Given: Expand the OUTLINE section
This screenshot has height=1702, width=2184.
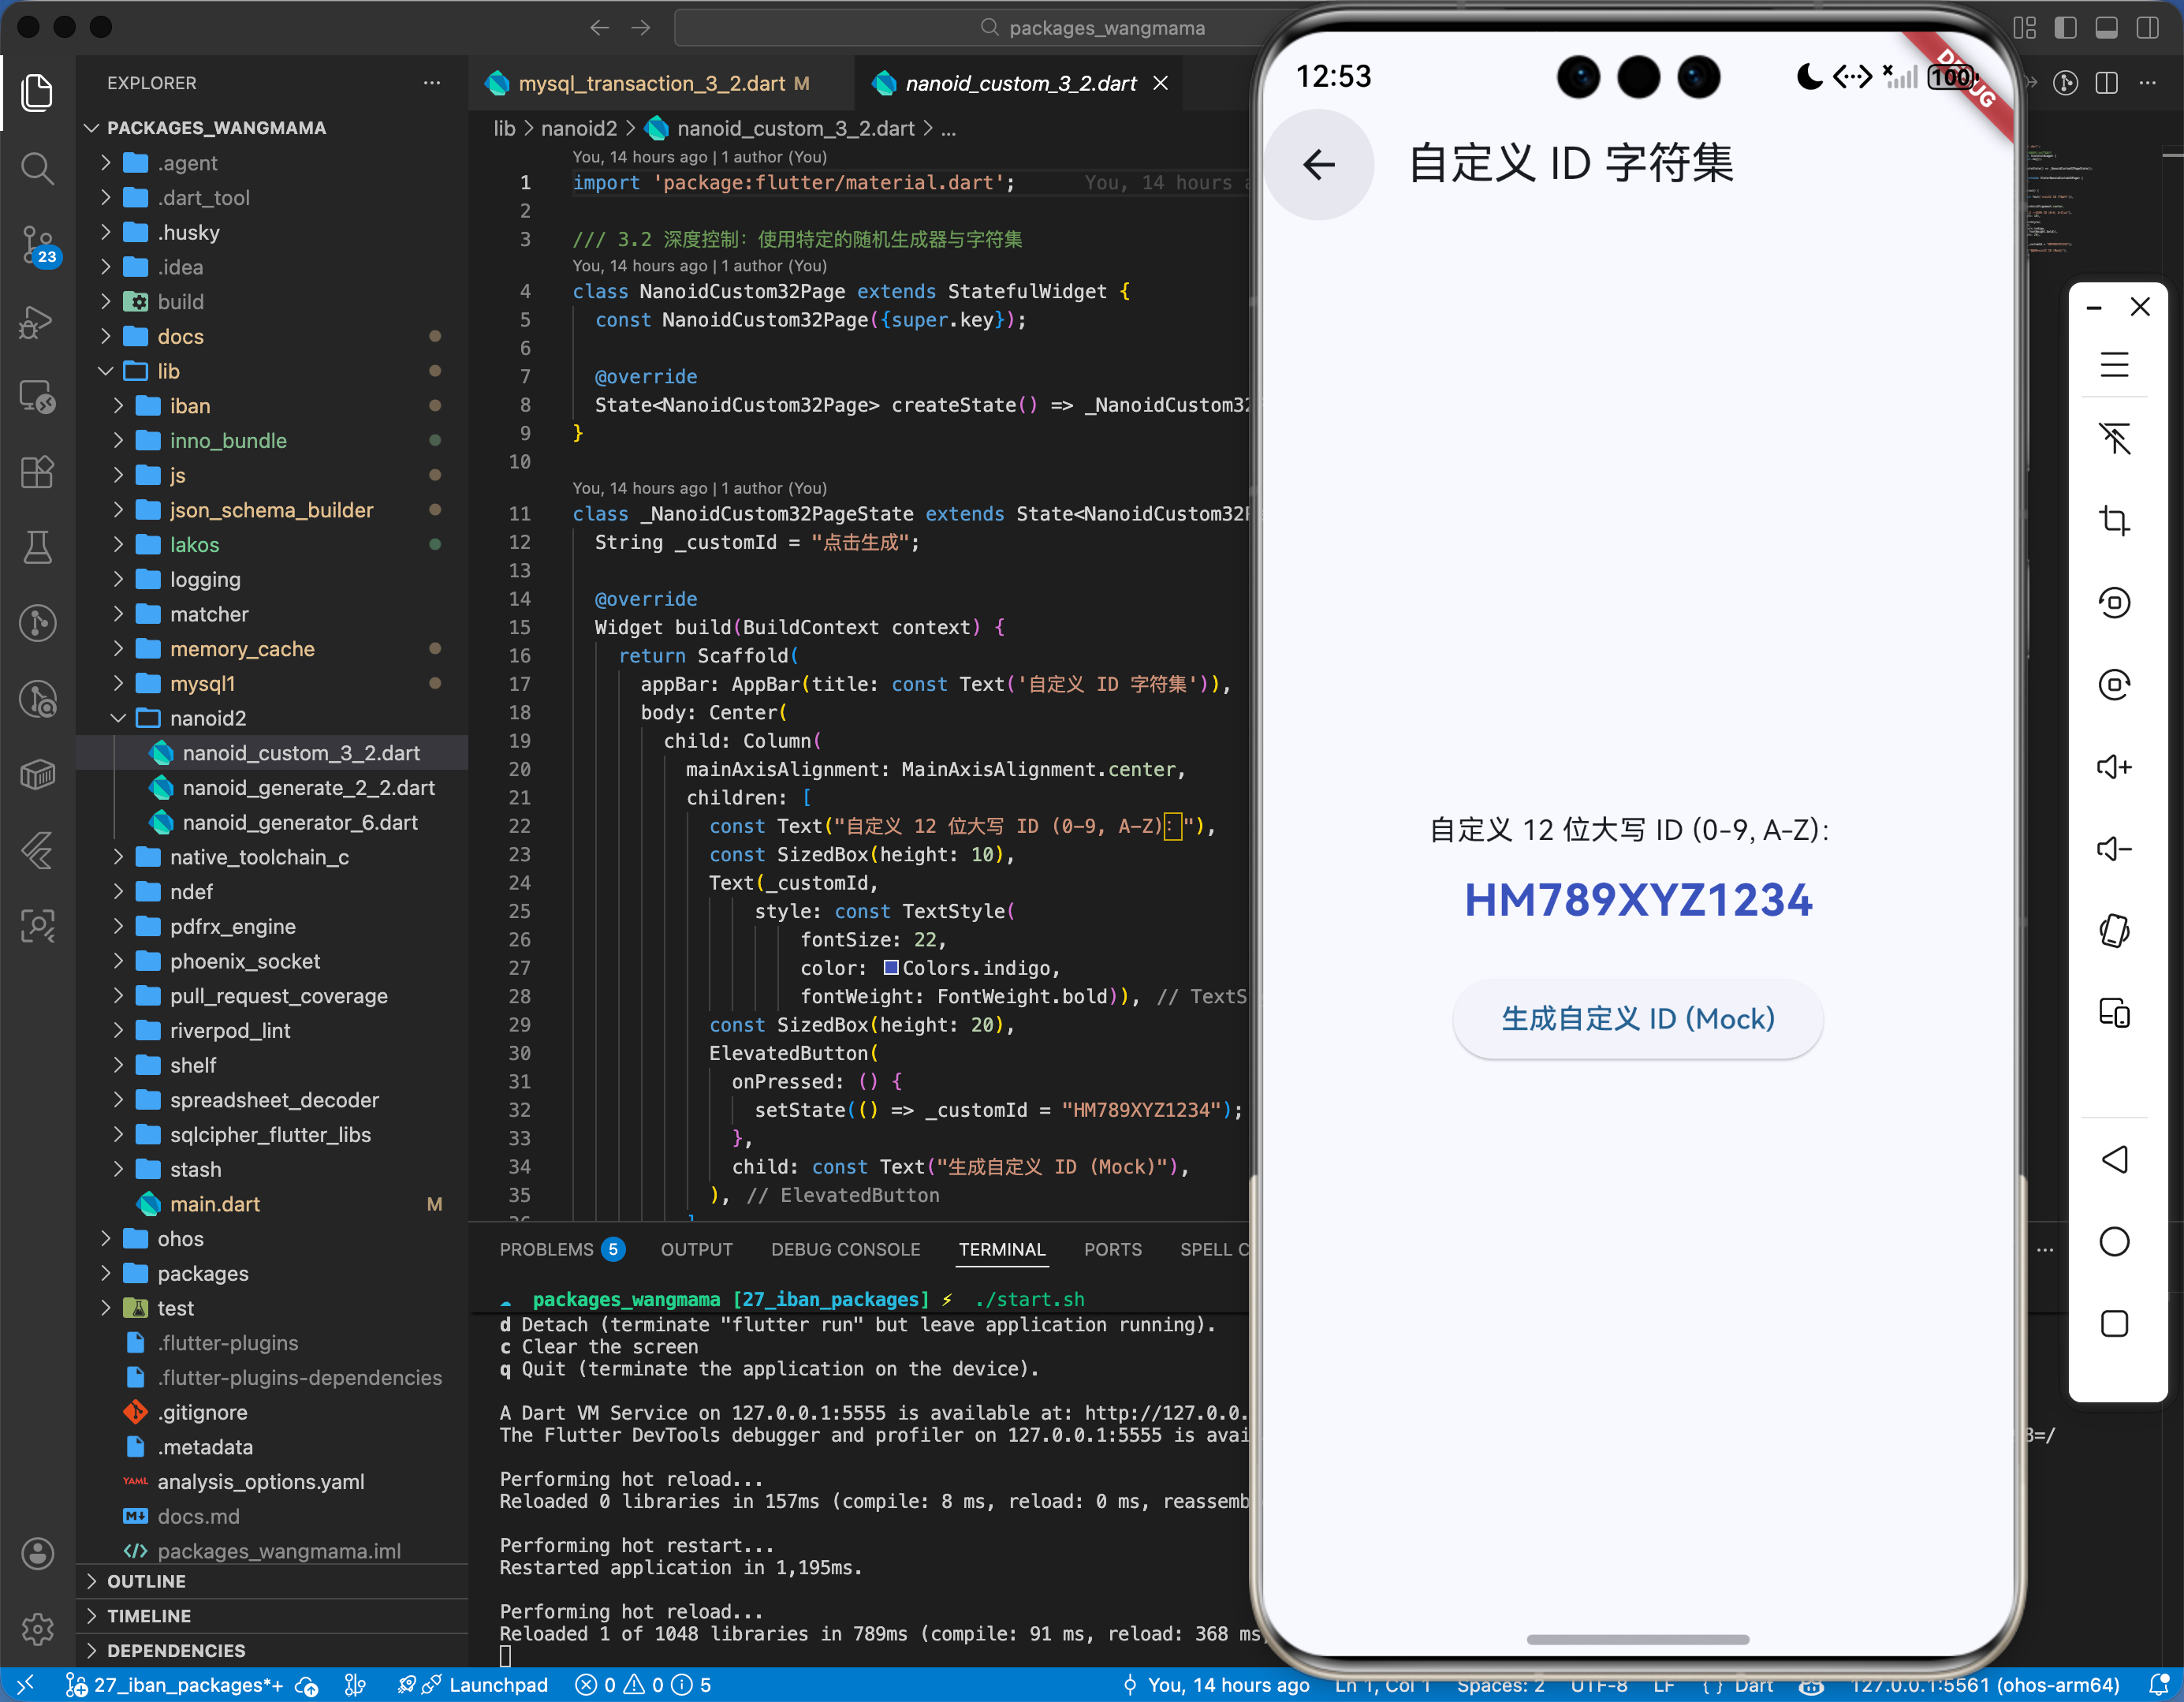Looking at the screenshot, I should point(146,1581).
